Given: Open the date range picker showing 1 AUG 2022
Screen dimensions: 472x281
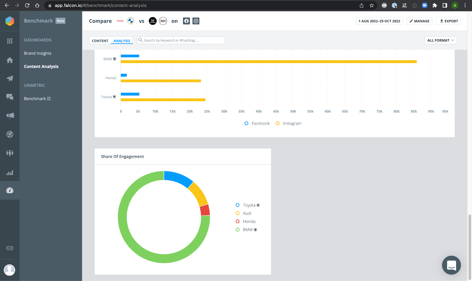Looking at the screenshot, I should pos(379,21).
